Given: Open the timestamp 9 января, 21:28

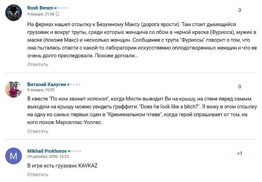Looking at the screenshot, I should 41,14.
